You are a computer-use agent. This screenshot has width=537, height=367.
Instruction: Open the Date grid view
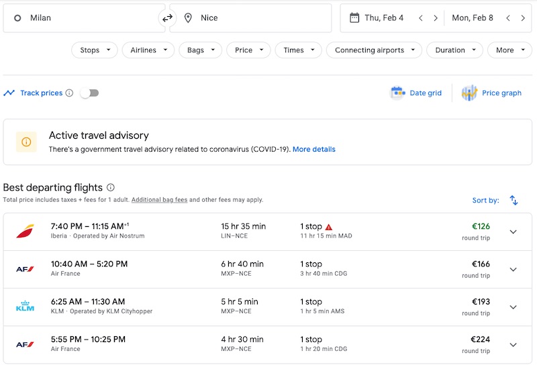(x=416, y=93)
